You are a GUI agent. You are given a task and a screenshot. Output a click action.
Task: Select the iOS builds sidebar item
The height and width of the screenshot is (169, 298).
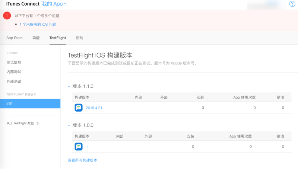coord(30,103)
